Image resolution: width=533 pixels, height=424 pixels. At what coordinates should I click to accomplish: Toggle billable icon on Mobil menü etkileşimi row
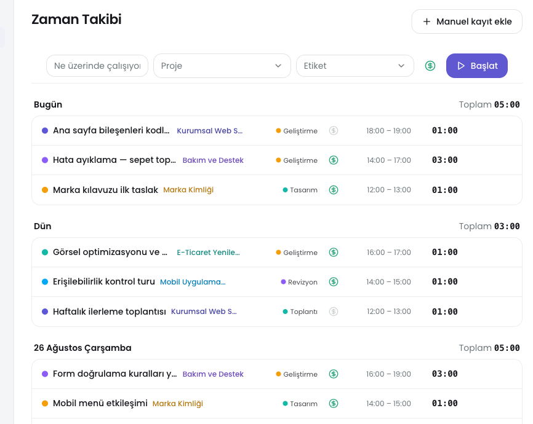[x=334, y=403]
